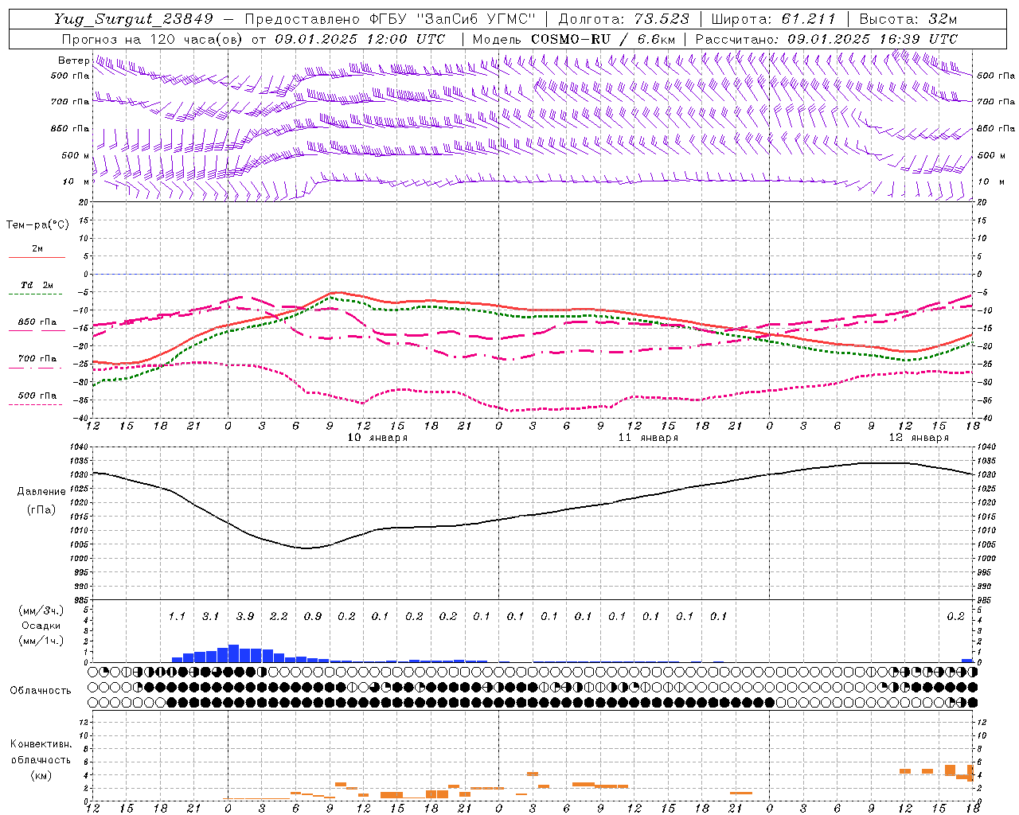The image size is (1019, 815).
Task: Select the provider text "ЗапСиб УГМС"
Action: 477,19
